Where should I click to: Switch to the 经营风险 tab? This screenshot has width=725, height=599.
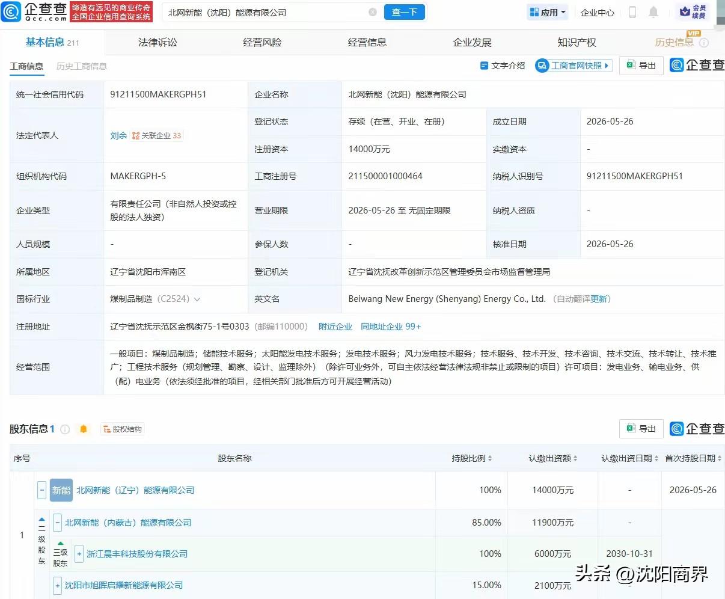[262, 42]
